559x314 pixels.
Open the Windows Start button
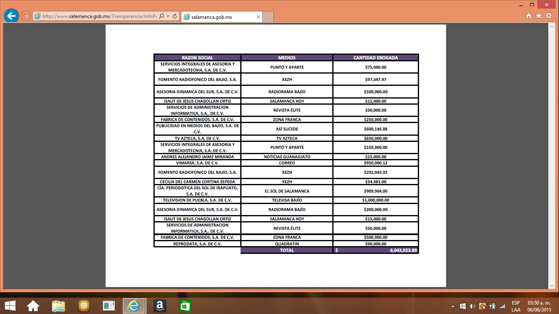[x=10, y=305]
